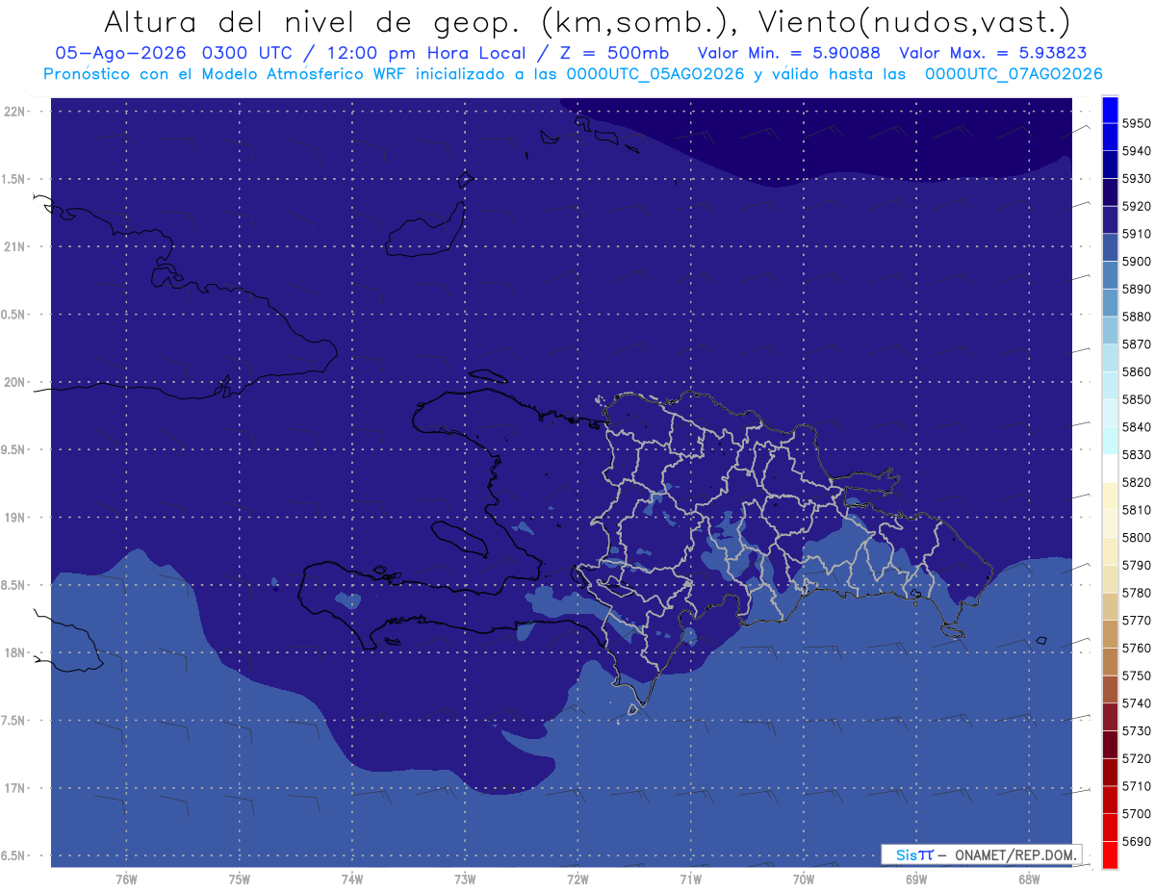The image size is (1155, 892).
Task: Select the legend swatch between 5900 and 5910
Action: (x=1110, y=247)
